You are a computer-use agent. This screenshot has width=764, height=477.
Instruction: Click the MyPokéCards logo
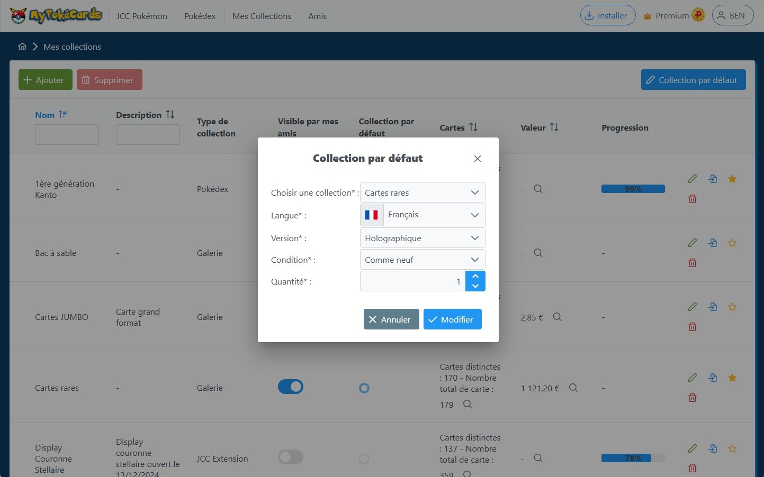pos(56,16)
